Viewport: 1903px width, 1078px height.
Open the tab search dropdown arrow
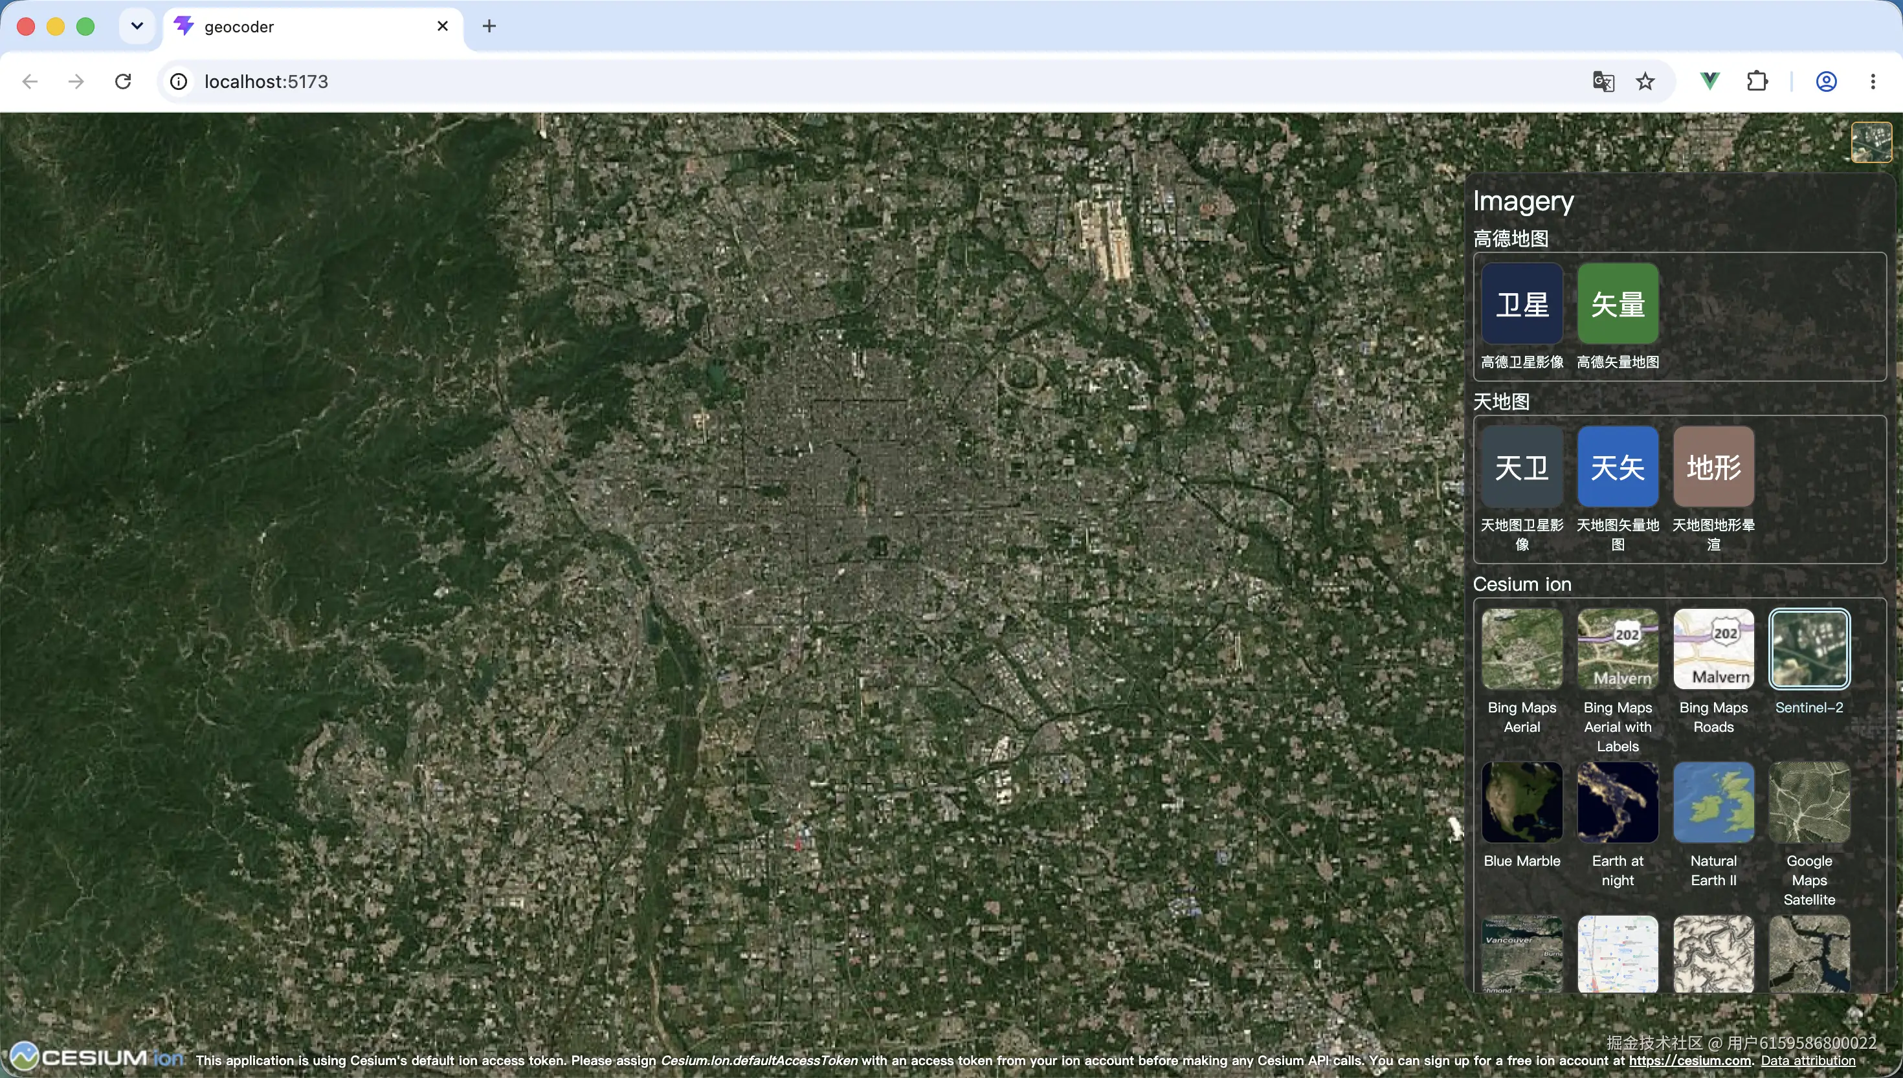click(137, 27)
